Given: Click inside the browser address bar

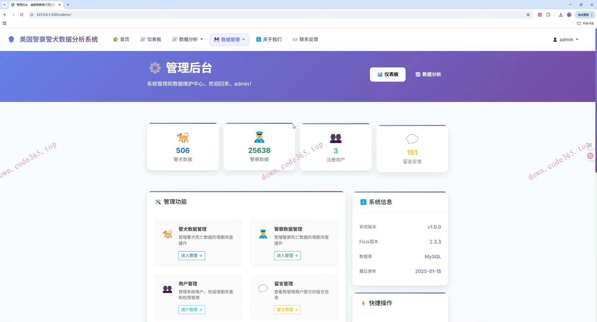Looking at the screenshot, I should tap(124, 15).
